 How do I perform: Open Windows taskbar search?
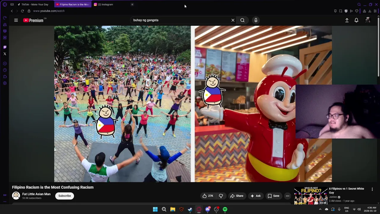pyautogui.click(x=164, y=209)
